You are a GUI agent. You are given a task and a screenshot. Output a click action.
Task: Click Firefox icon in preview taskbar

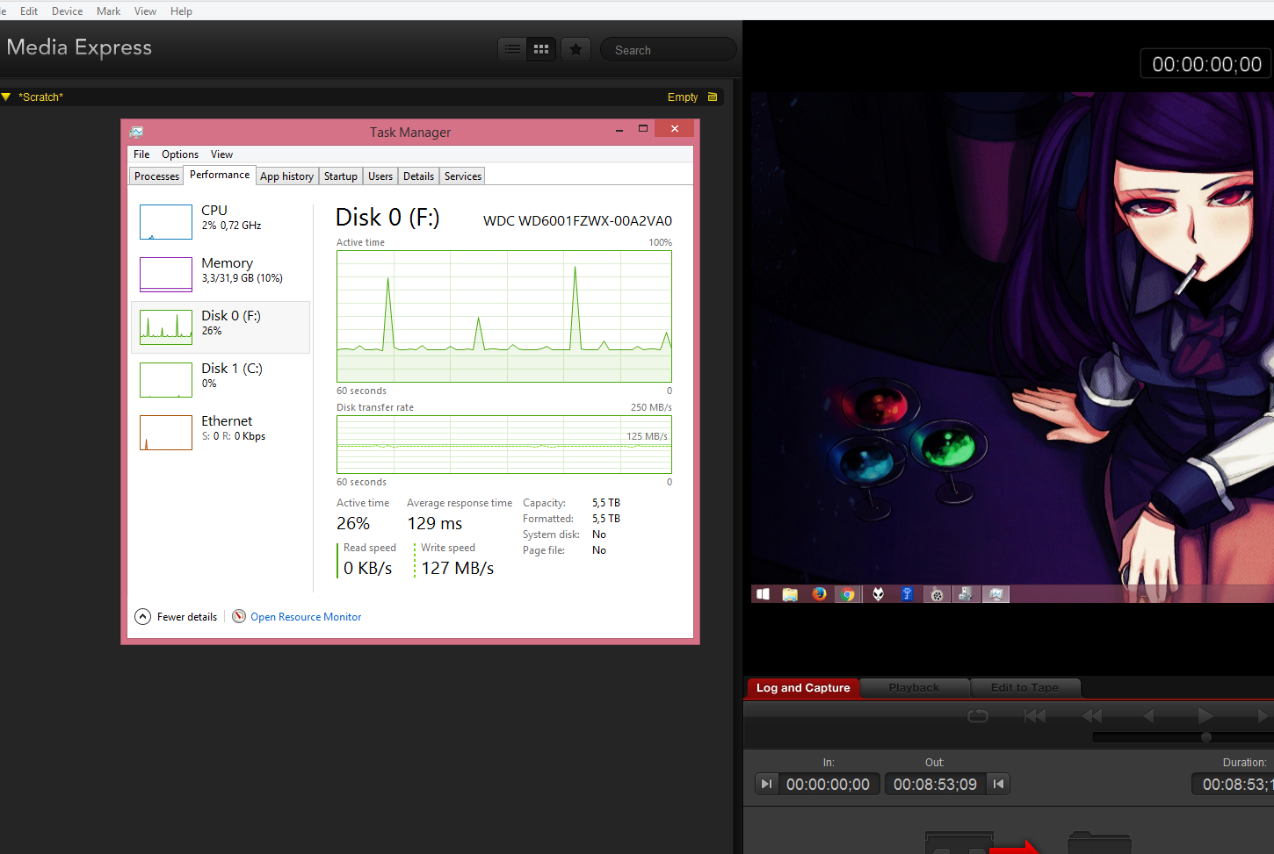point(819,594)
